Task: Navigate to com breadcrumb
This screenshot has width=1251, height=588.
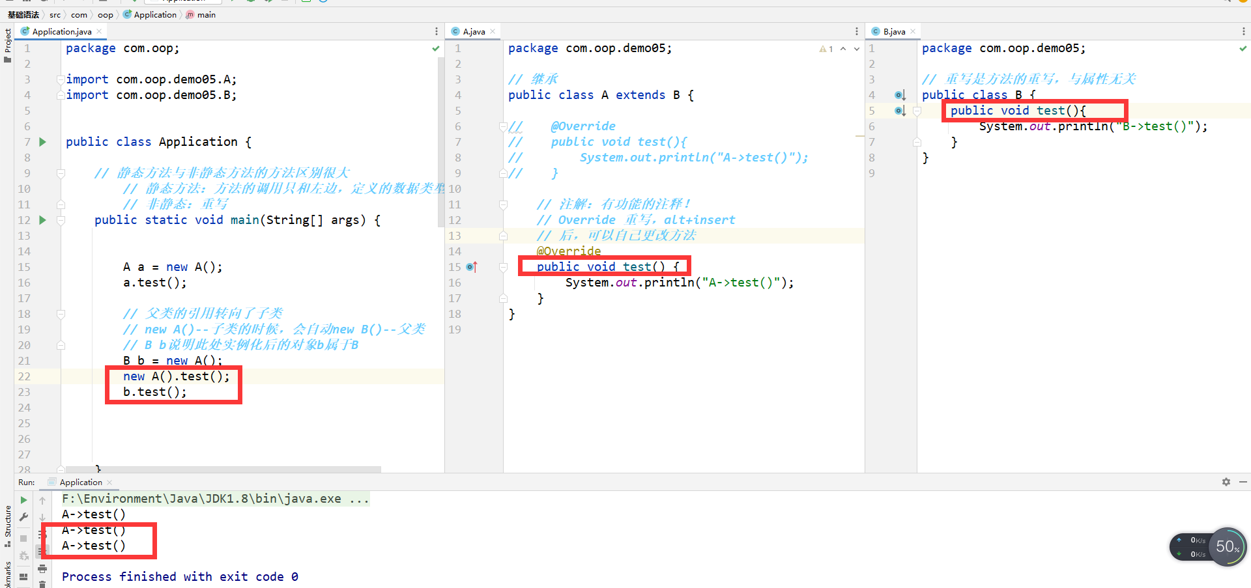Action: click(x=79, y=14)
